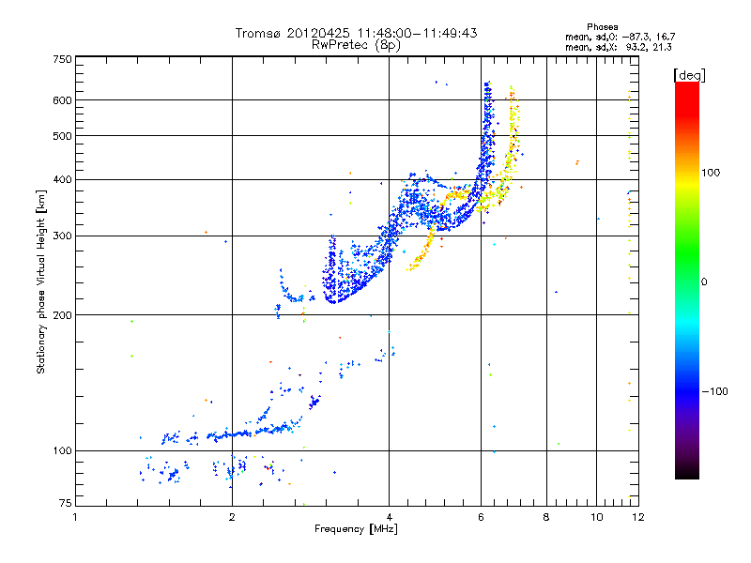Screen dimensions: 751x563
Task: Click the 'Stationary phase Virtual Height [km]' axis label
Action: point(41,281)
